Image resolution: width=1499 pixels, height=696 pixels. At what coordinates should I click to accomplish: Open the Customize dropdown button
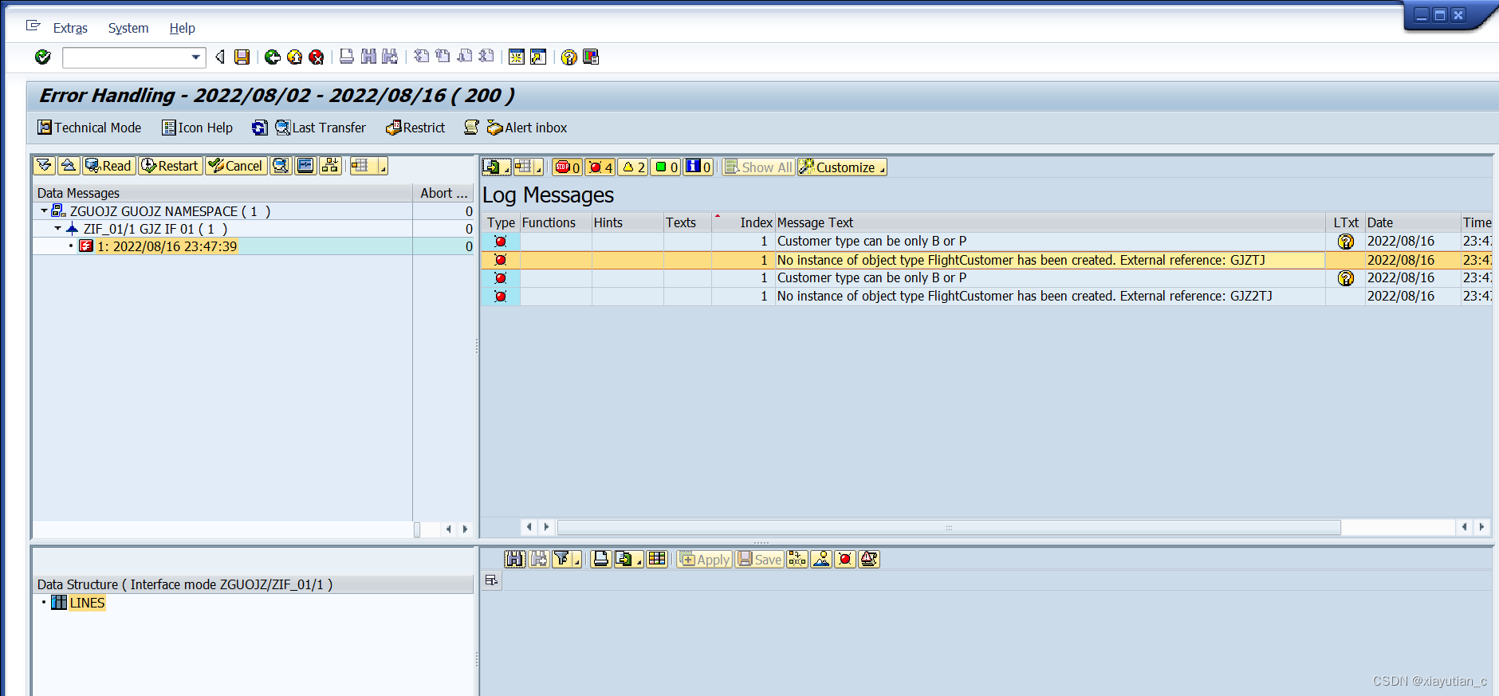click(843, 167)
